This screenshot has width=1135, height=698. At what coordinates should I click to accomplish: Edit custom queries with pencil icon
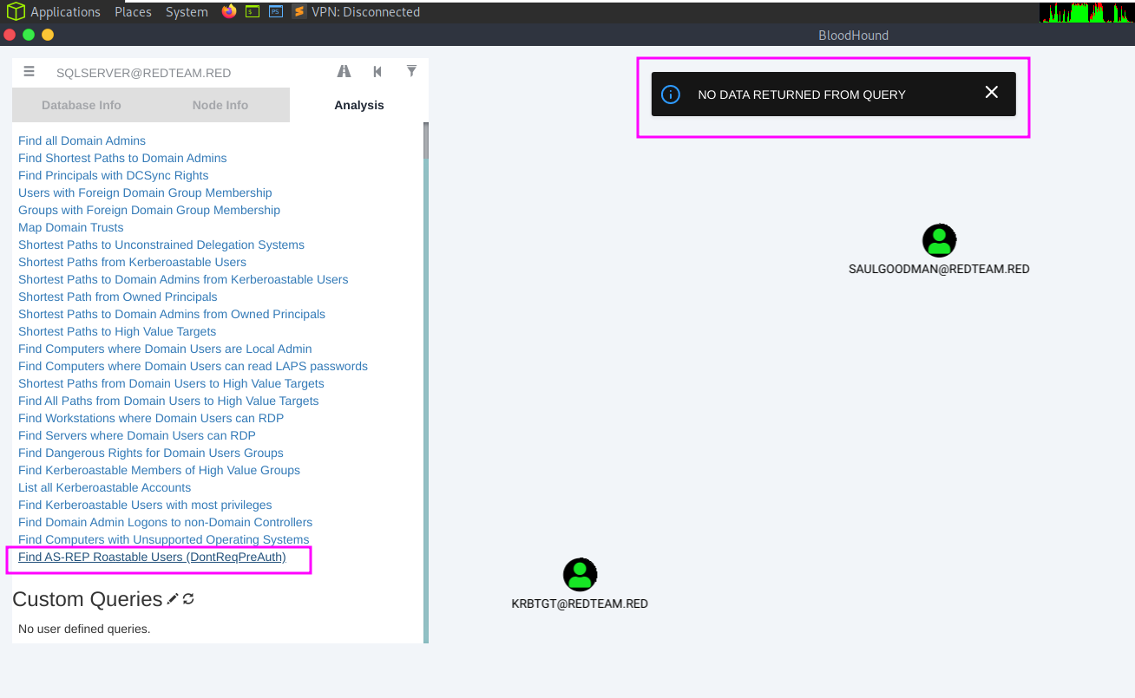tap(173, 599)
